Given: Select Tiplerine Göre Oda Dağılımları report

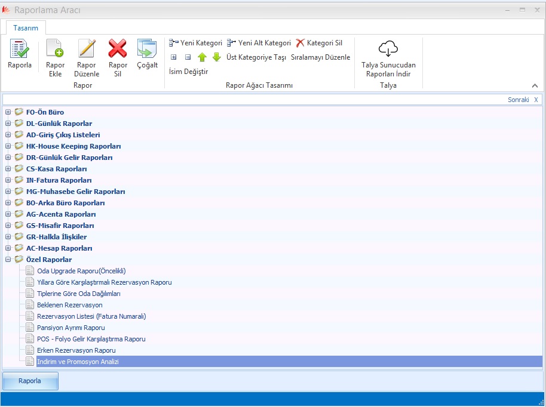Looking at the screenshot, I should [x=79, y=294].
